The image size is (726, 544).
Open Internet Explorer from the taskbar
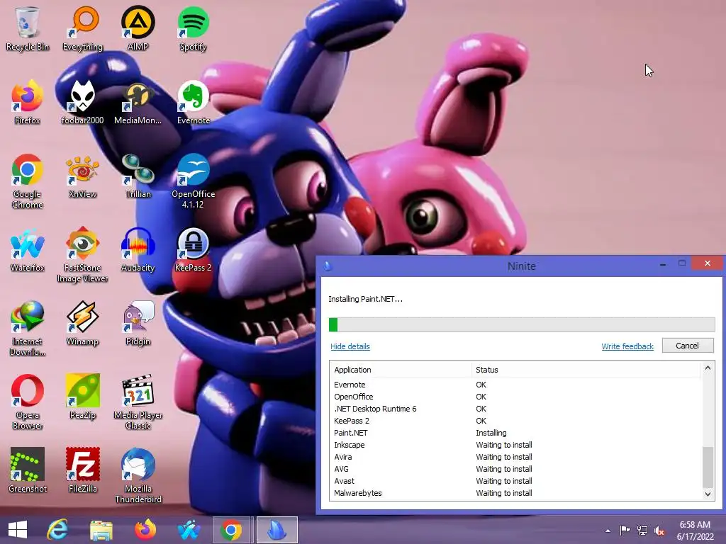[x=57, y=530]
